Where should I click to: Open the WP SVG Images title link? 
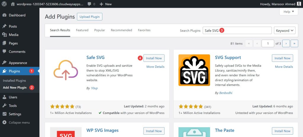tap(102, 130)
